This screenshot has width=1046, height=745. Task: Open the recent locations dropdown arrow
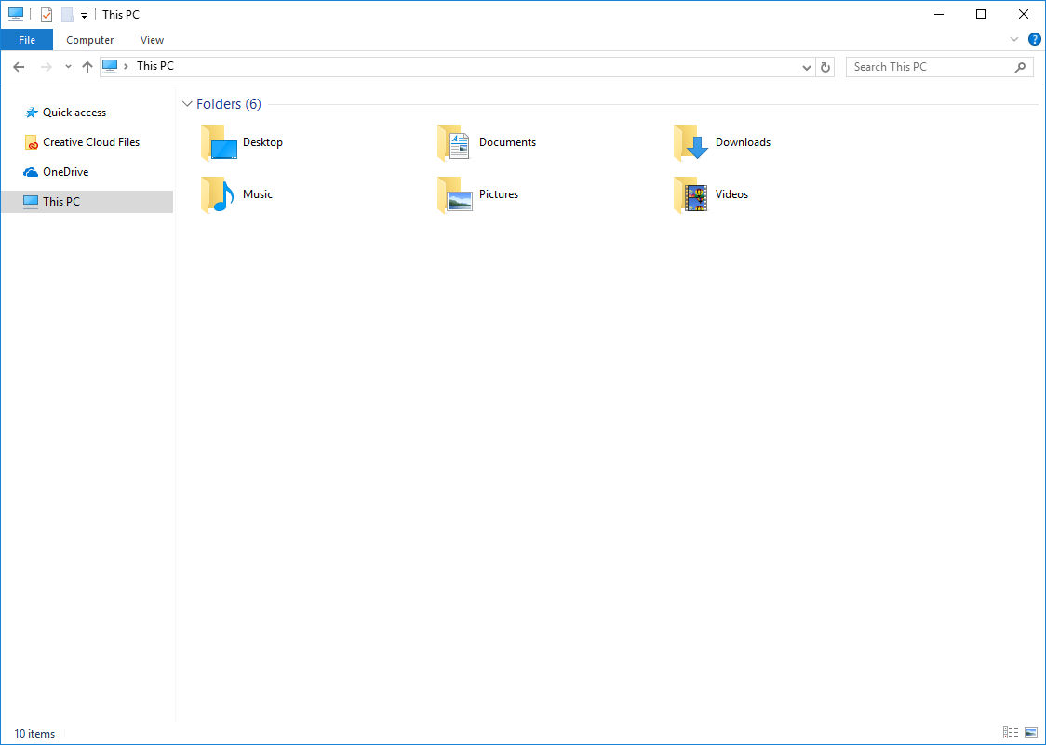click(x=68, y=67)
